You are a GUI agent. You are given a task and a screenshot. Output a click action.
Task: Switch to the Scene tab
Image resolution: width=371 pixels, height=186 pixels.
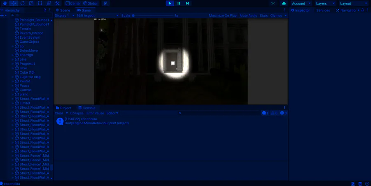coord(63,10)
